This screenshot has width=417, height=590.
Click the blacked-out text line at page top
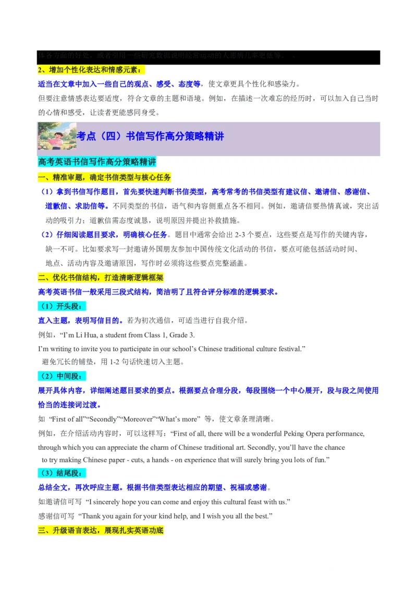click(x=208, y=57)
